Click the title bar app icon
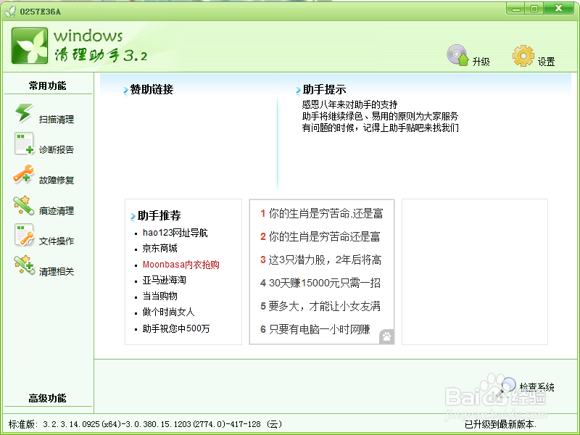Viewport: 580px width, 435px height. (x=10, y=12)
